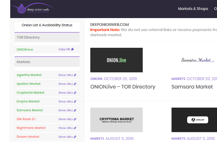Open Dream Market sidebar entry
Screen dimensions: 217x142
click(x=28, y=137)
